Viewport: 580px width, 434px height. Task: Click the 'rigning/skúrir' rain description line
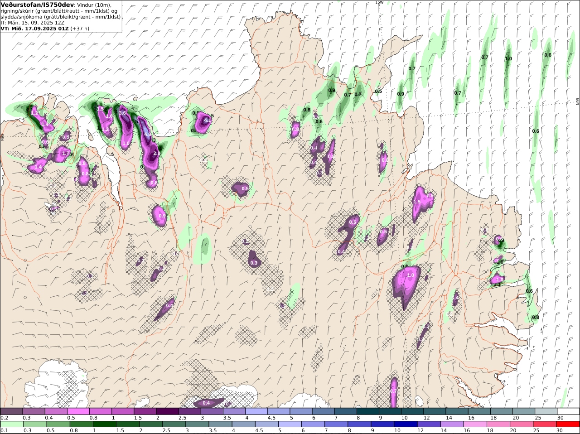pyautogui.click(x=59, y=10)
